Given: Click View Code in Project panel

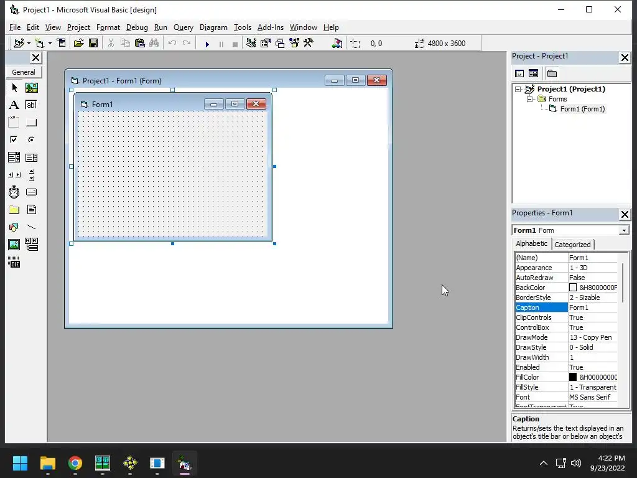Looking at the screenshot, I should tap(519, 73).
